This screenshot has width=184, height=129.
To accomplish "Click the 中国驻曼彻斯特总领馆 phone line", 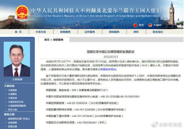I will click(x=86, y=109).
